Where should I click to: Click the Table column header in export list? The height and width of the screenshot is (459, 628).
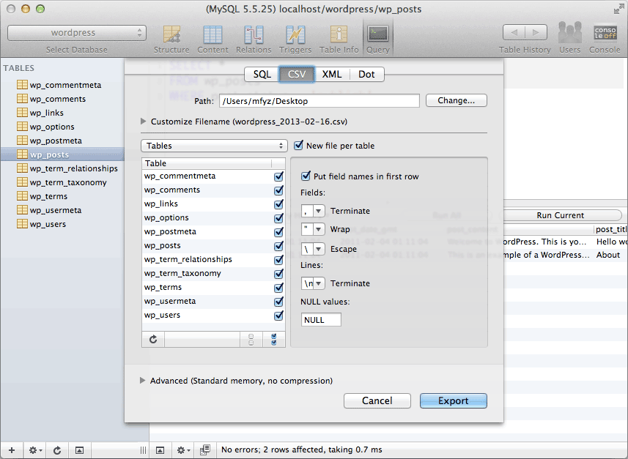tap(207, 163)
